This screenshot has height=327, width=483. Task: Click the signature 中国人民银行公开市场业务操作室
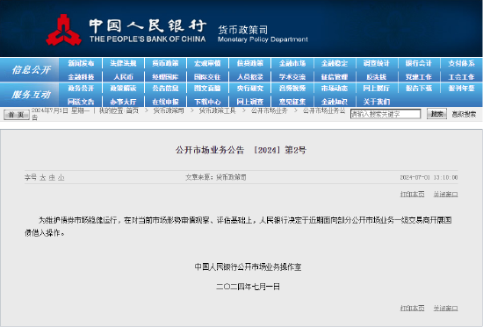pyautogui.click(x=248, y=267)
